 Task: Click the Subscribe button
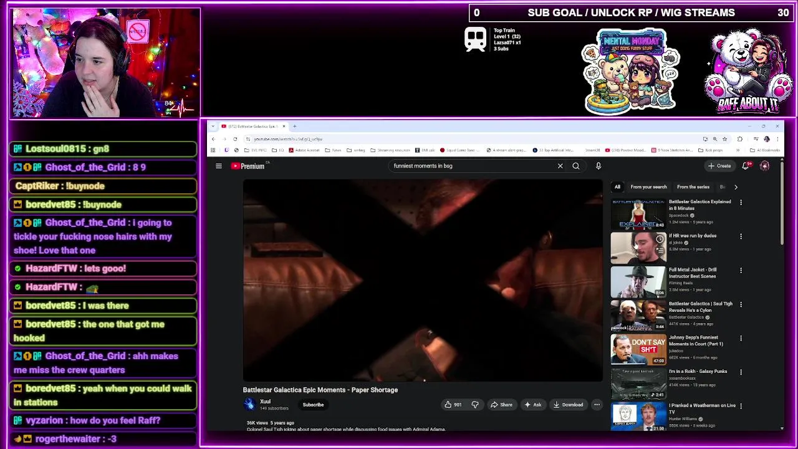tap(313, 405)
